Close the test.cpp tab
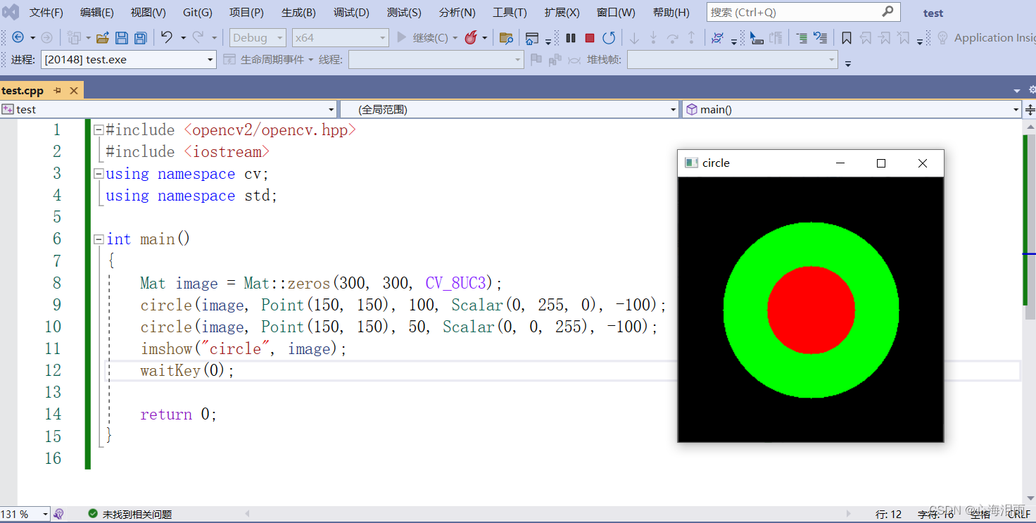This screenshot has width=1036, height=523. pos(73,90)
